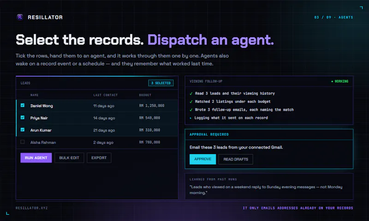The height and width of the screenshot is (221, 369).
Task: Click the LAST CONTACT column header
Action: (106, 95)
